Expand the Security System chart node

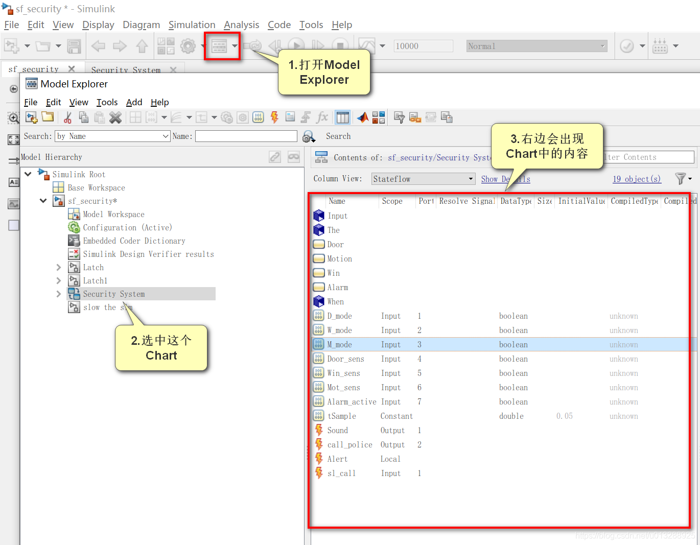(58, 294)
